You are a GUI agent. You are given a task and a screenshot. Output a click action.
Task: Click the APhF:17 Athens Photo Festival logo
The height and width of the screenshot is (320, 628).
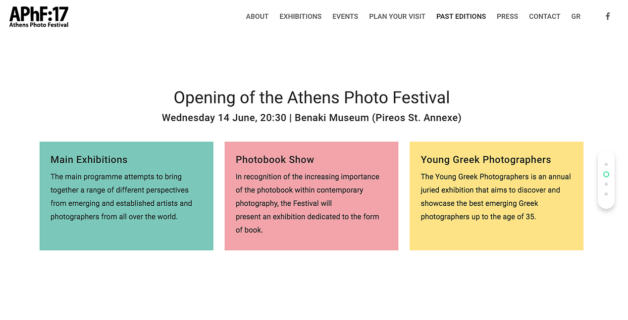coord(39,17)
